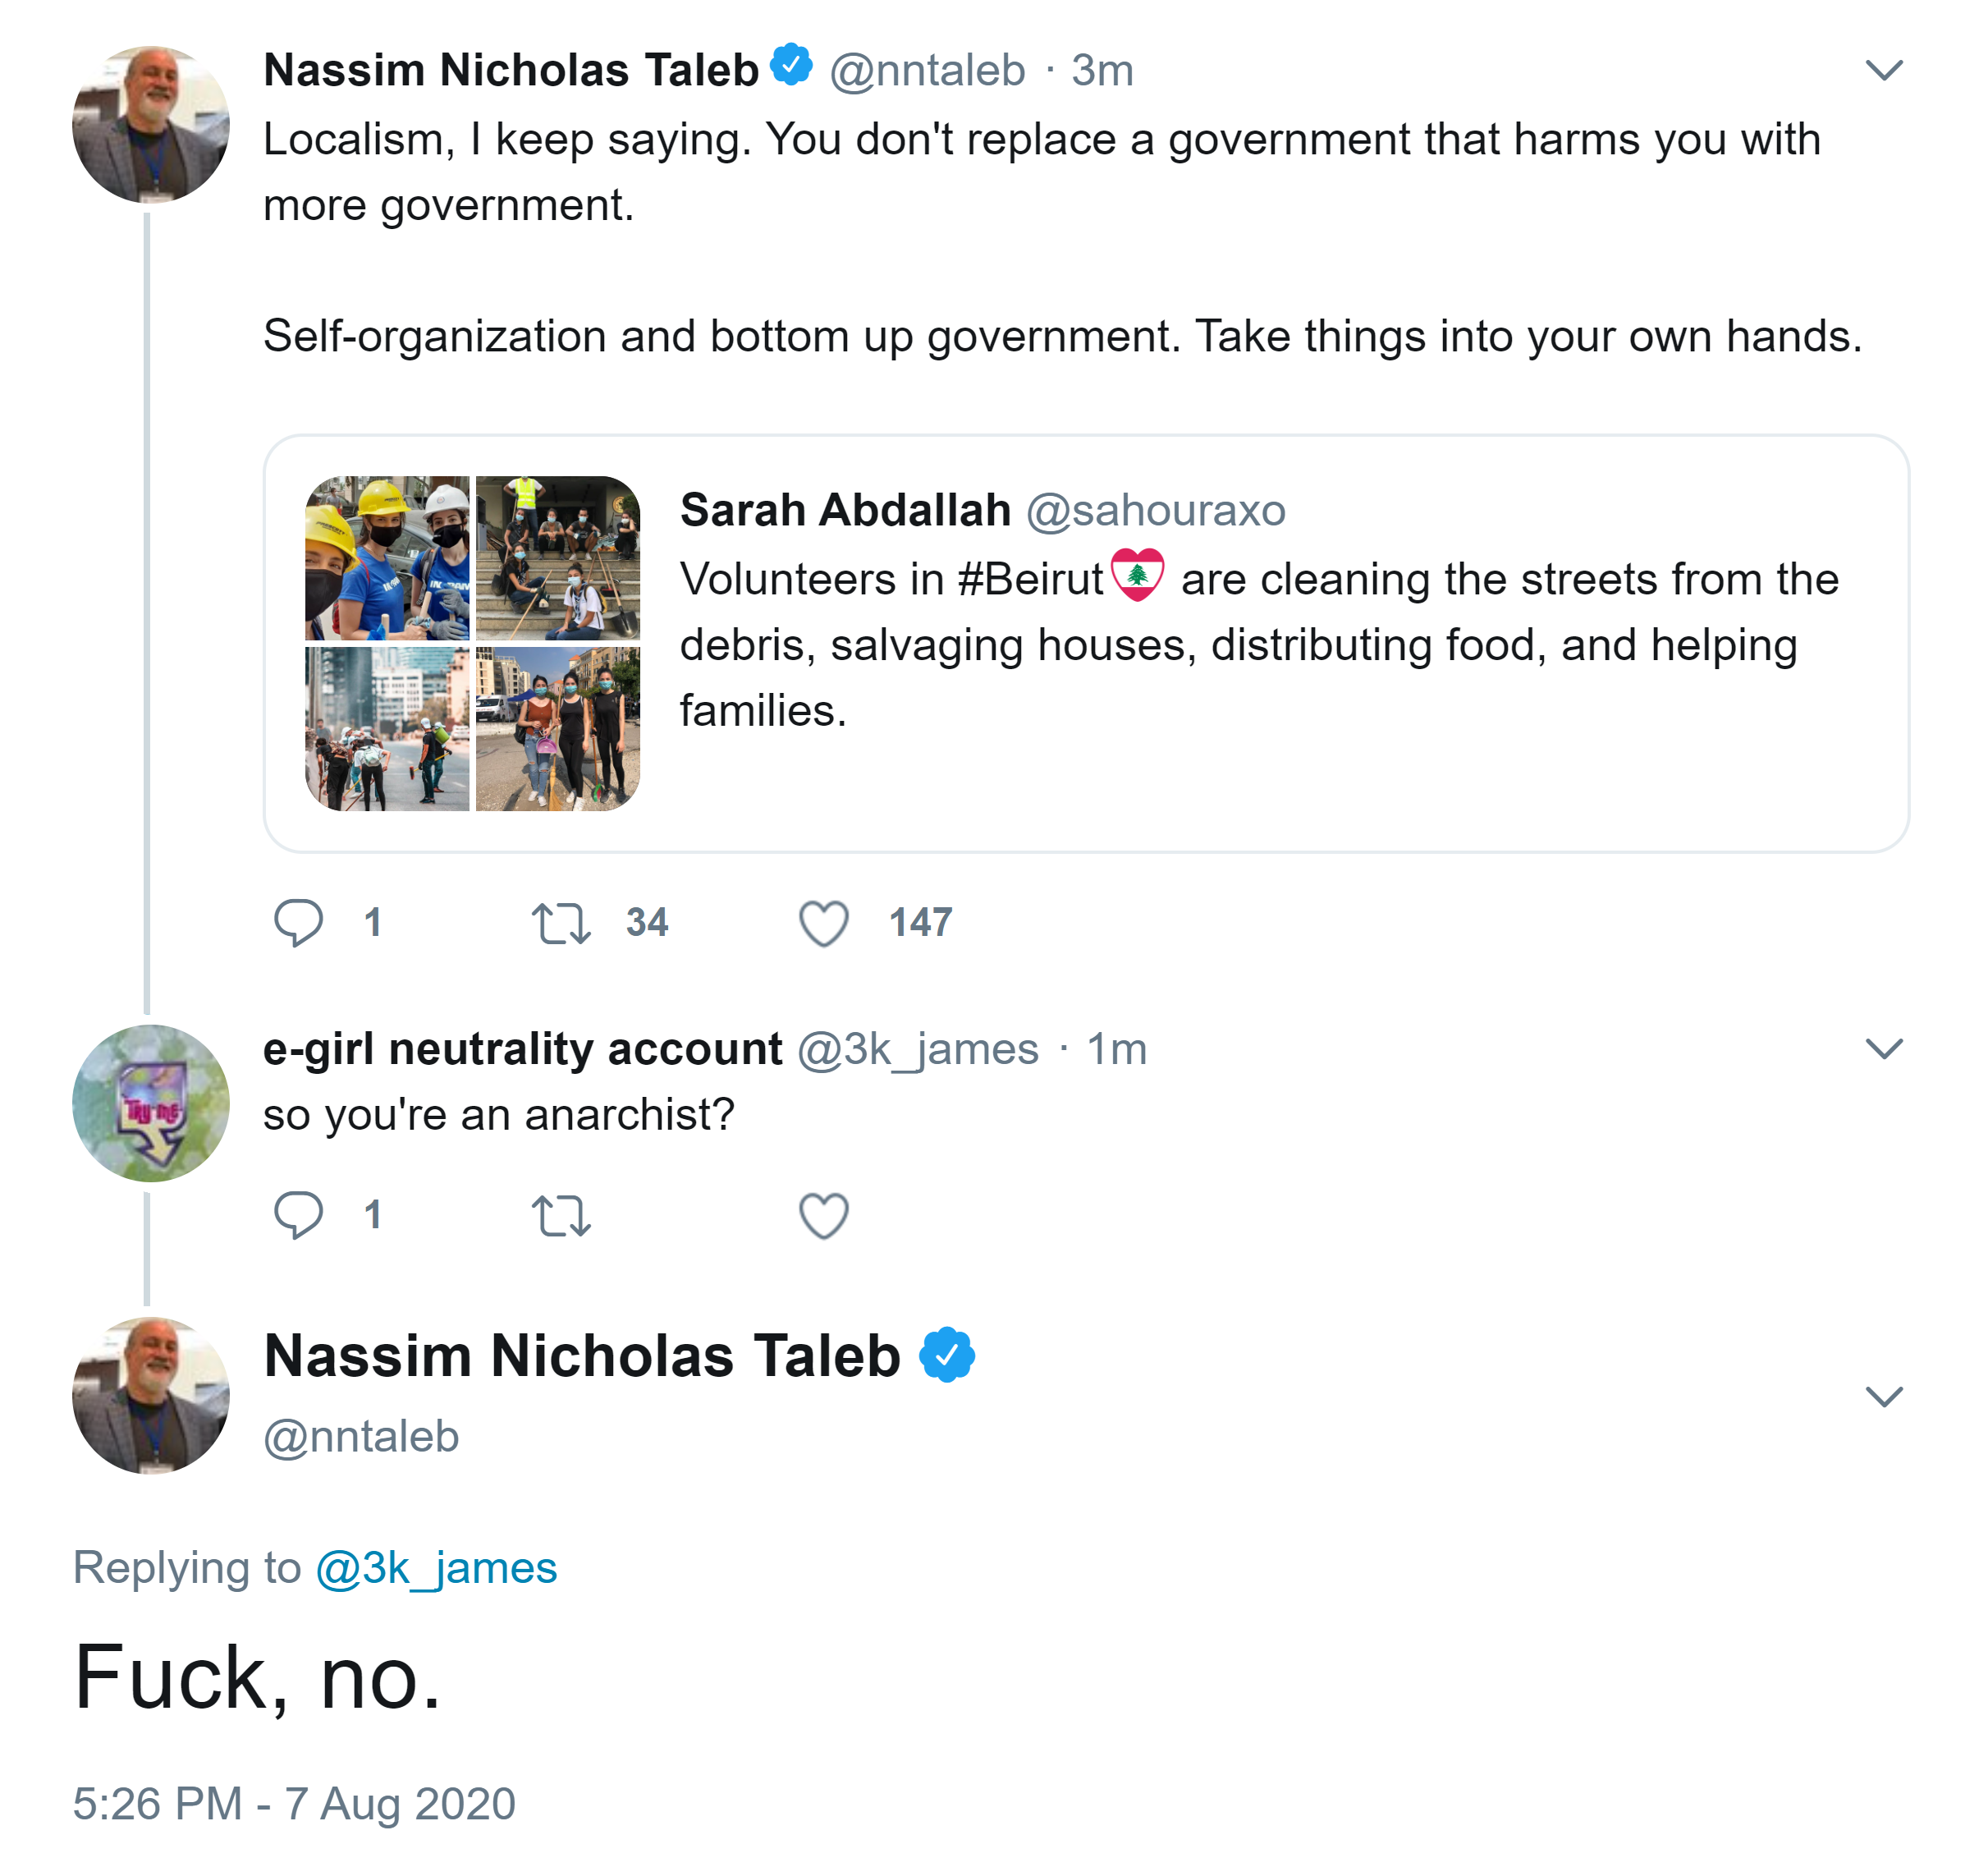View the hard-hat volunteers photo thumbnail
This screenshot has width=1988, height=1867.
coord(387,558)
